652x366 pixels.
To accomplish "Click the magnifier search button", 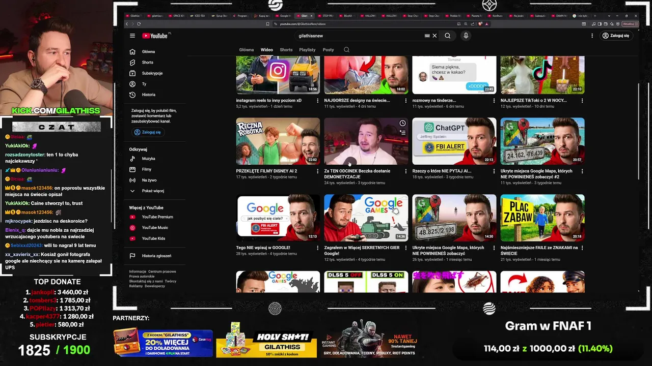I will coord(447,36).
